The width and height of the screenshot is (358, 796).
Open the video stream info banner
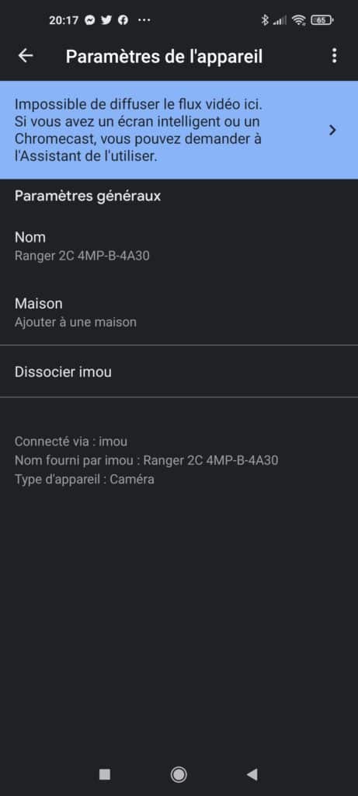179,130
